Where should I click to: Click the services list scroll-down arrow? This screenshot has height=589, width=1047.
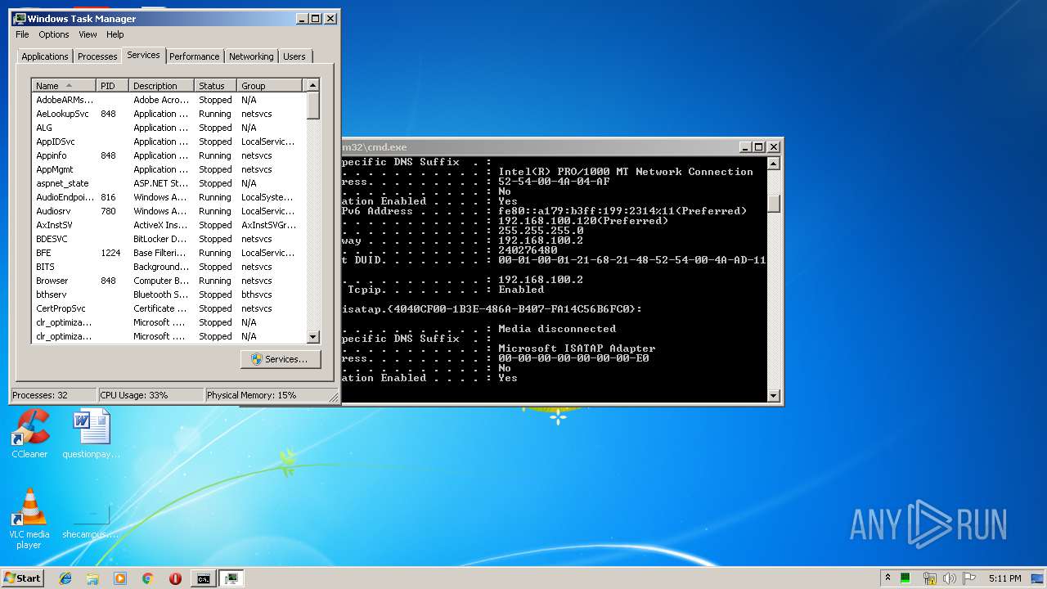pyautogui.click(x=312, y=336)
